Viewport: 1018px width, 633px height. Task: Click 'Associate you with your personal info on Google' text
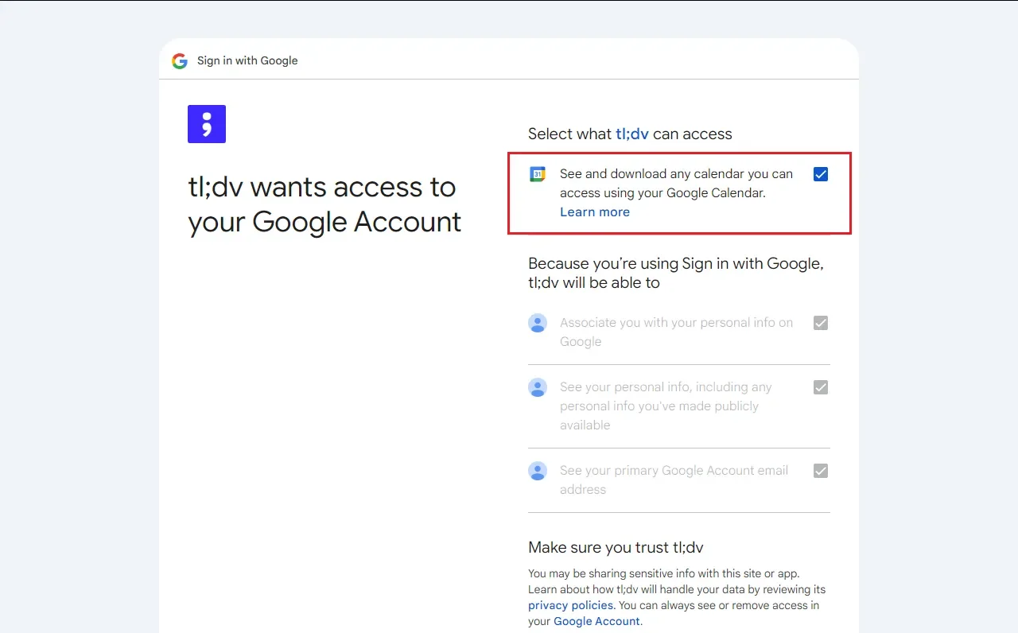tap(677, 332)
